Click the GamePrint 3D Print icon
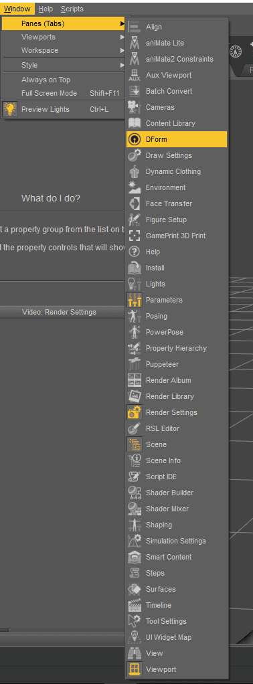Screen dimensions: 253x684 (x=135, y=236)
